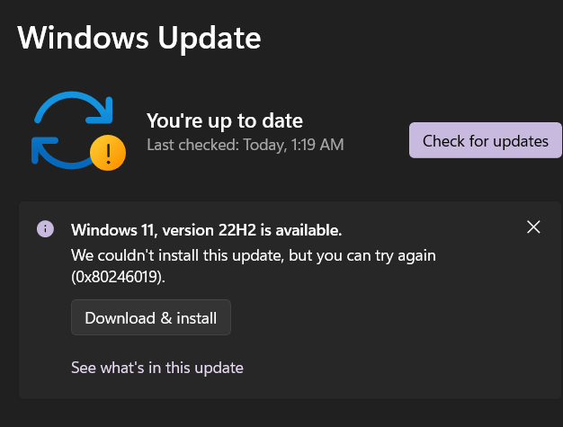563x427 pixels.
Task: Click the blue sync arrows update icon
Action: pyautogui.click(x=70, y=130)
